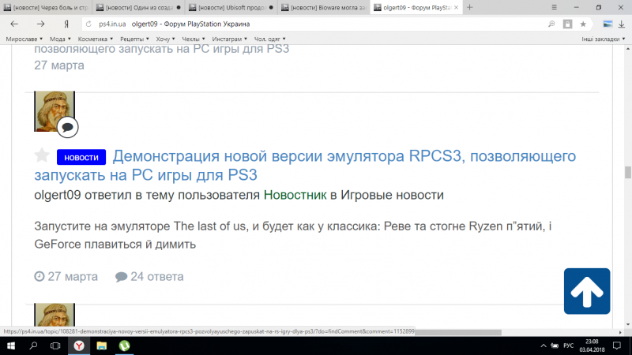
Task: Switch to the 'Один из созда' tab
Action: [x=138, y=7]
